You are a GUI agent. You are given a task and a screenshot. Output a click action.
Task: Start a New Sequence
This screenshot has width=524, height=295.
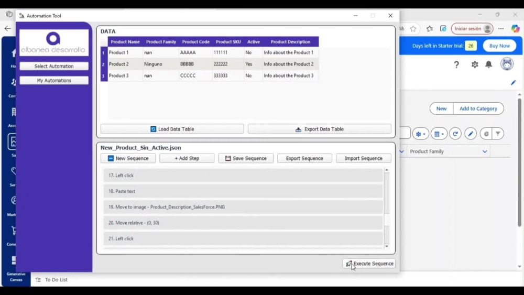128,158
